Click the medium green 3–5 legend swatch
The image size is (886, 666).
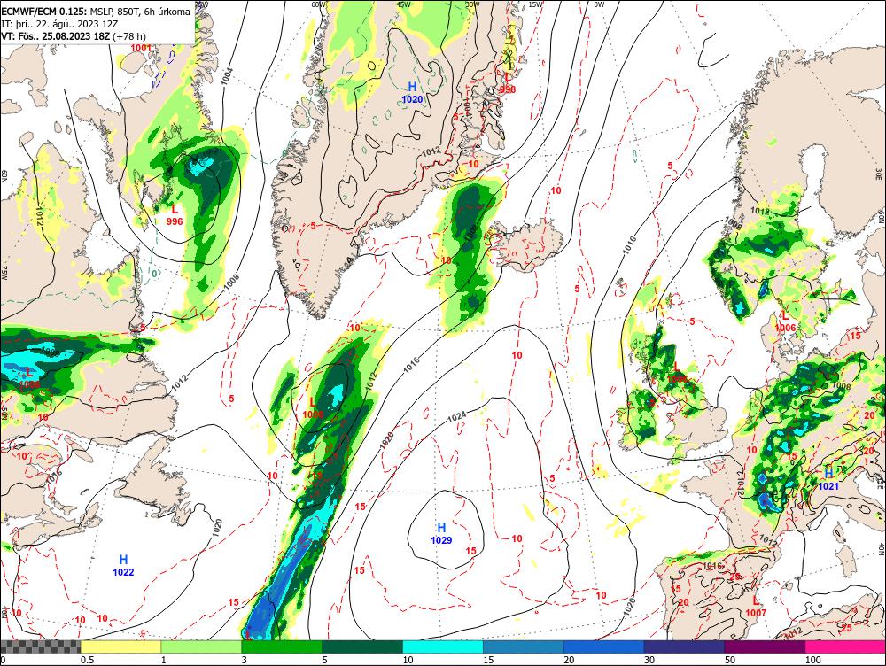(x=282, y=647)
